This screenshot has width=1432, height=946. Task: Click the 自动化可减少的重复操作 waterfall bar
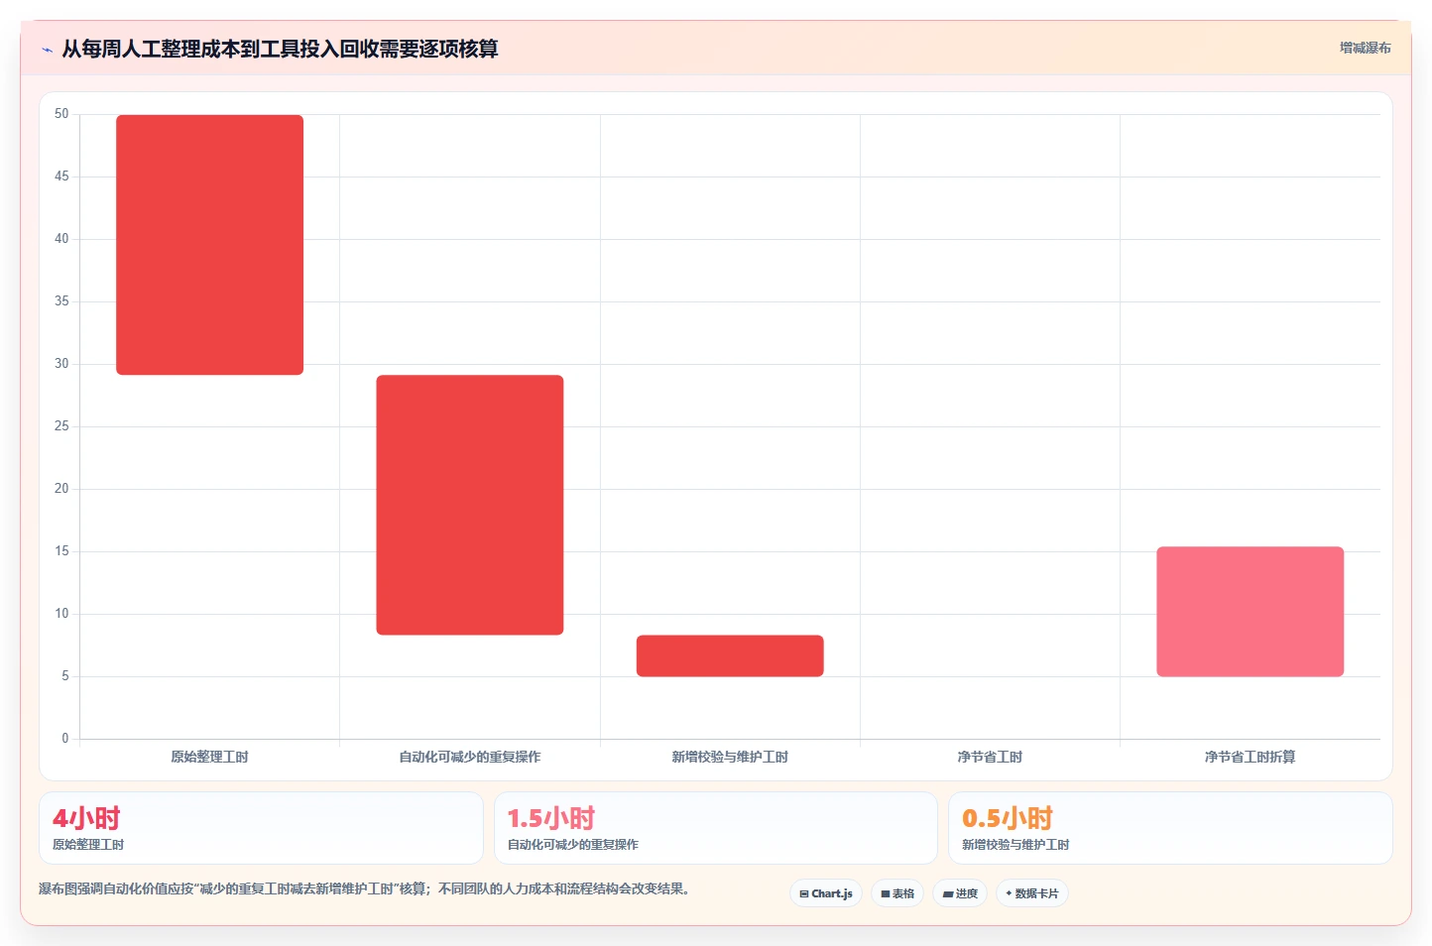[x=470, y=505]
